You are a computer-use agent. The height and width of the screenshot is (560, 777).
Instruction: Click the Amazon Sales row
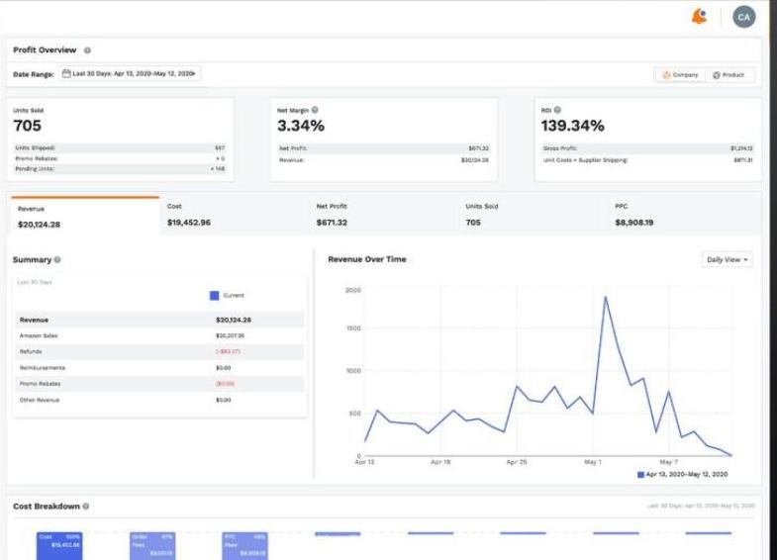click(159, 335)
